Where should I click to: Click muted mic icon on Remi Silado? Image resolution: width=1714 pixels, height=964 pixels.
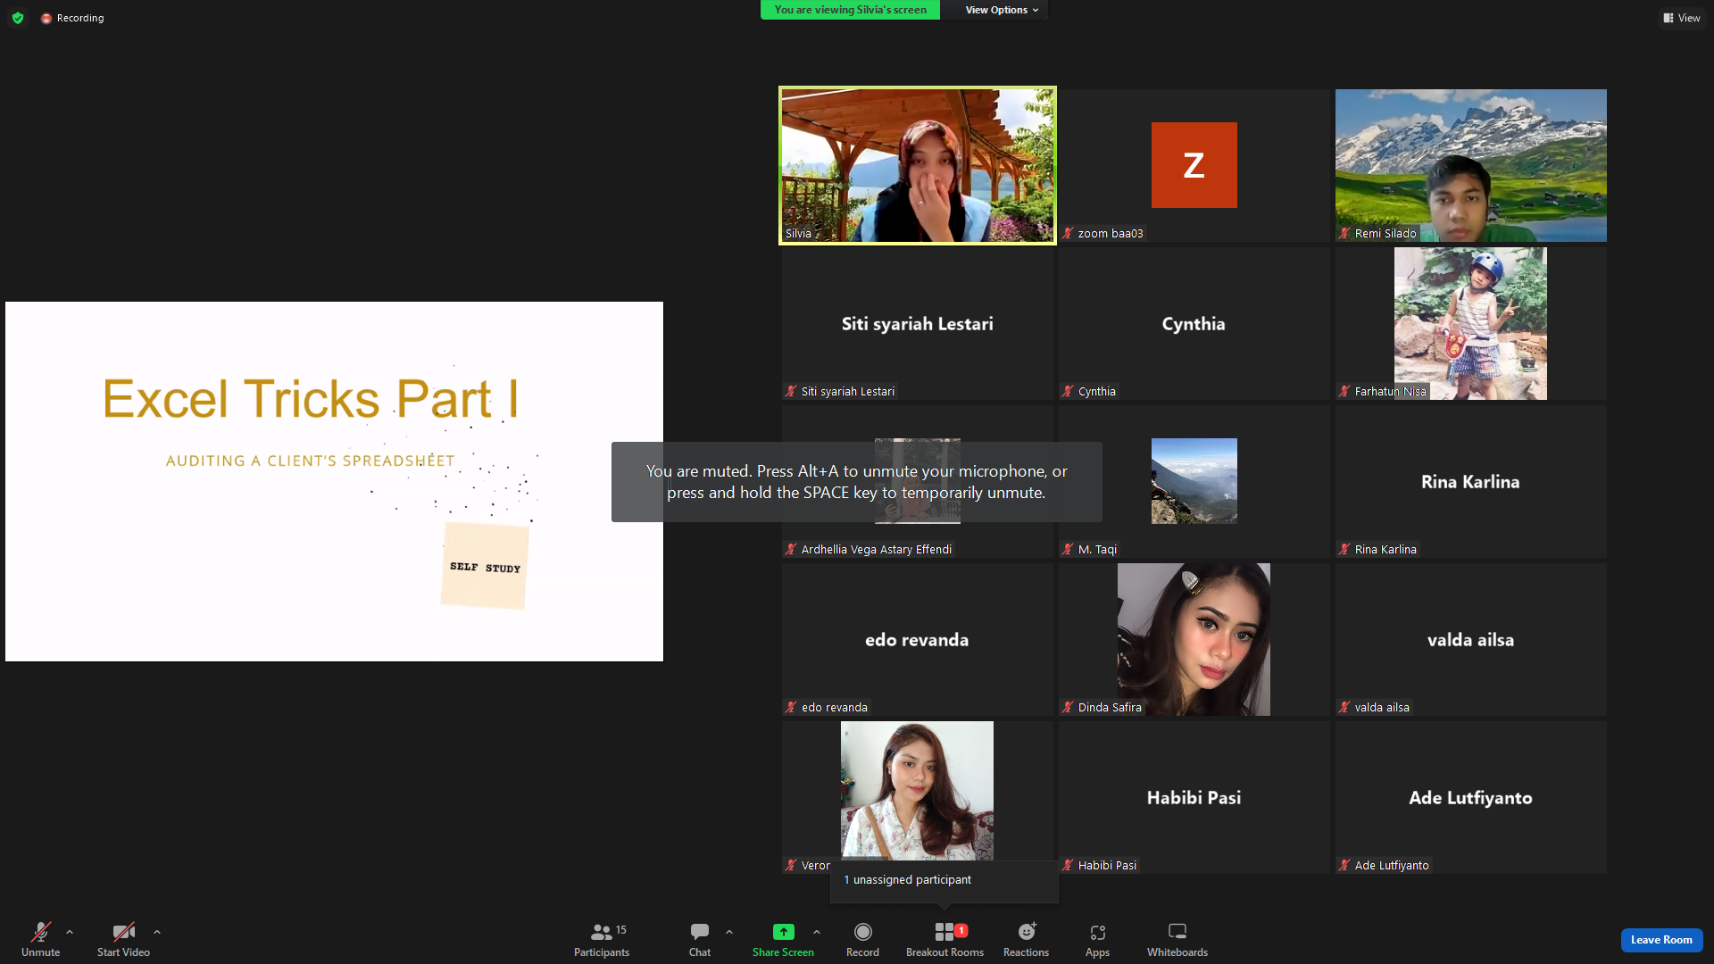(x=1344, y=234)
